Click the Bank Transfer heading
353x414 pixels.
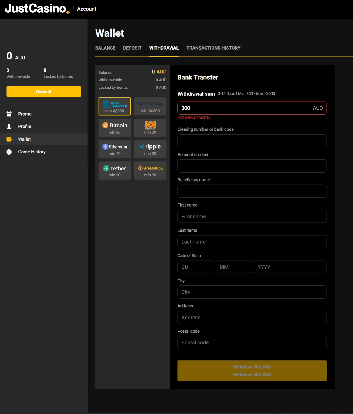point(198,77)
